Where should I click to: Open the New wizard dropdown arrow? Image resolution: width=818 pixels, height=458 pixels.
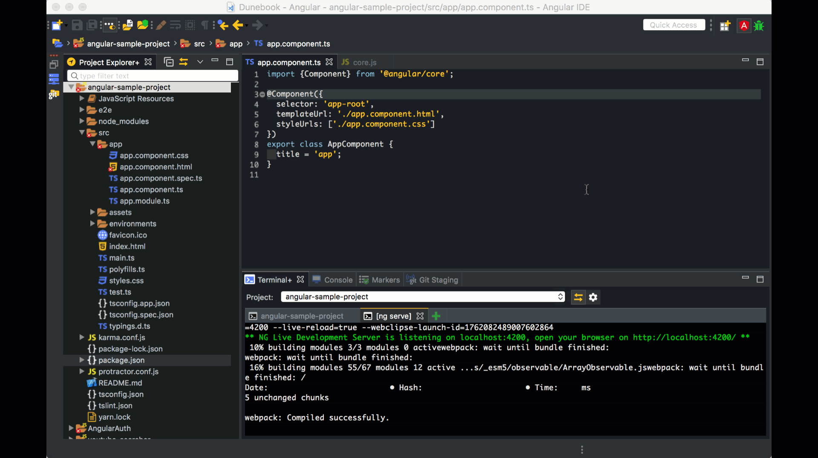66,26
